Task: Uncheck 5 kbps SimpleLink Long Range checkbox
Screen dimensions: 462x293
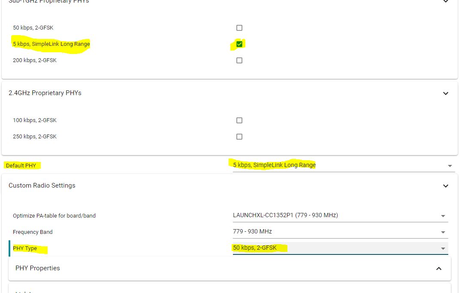Action: pyautogui.click(x=239, y=44)
